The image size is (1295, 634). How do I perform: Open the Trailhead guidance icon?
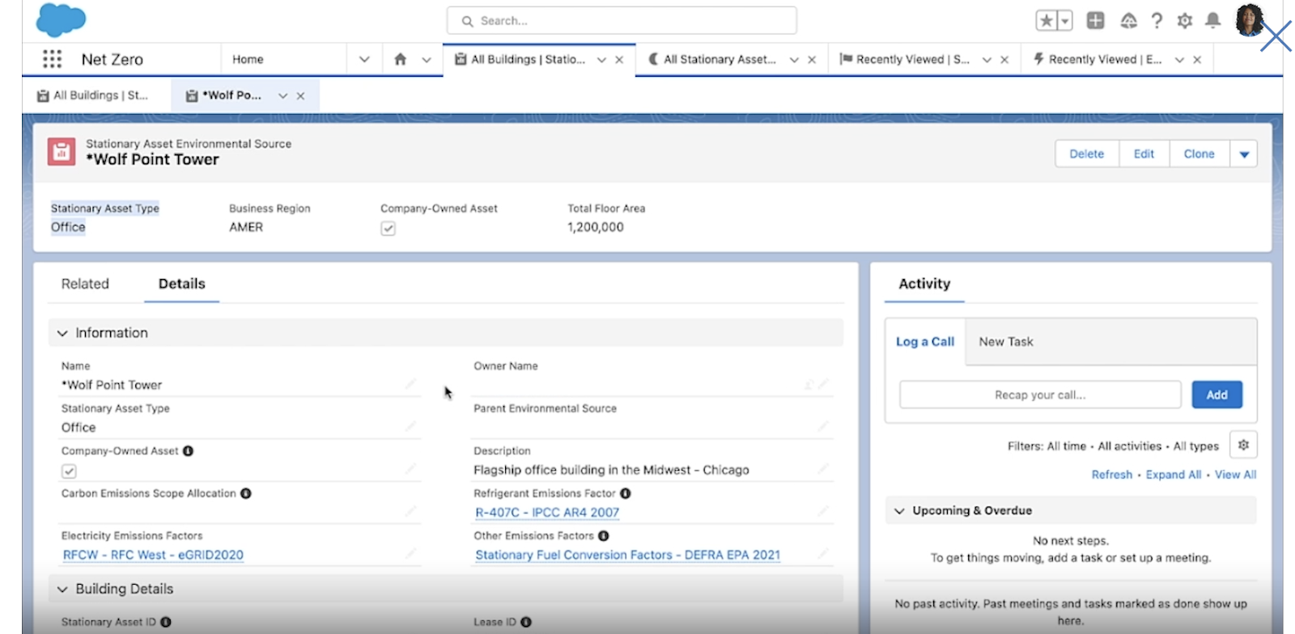[1128, 21]
